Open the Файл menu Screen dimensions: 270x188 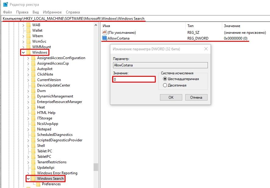point(7,12)
